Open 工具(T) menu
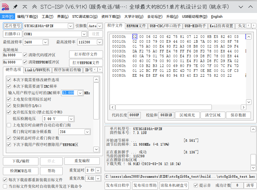This screenshot has height=190, width=257. (x=47, y=17)
